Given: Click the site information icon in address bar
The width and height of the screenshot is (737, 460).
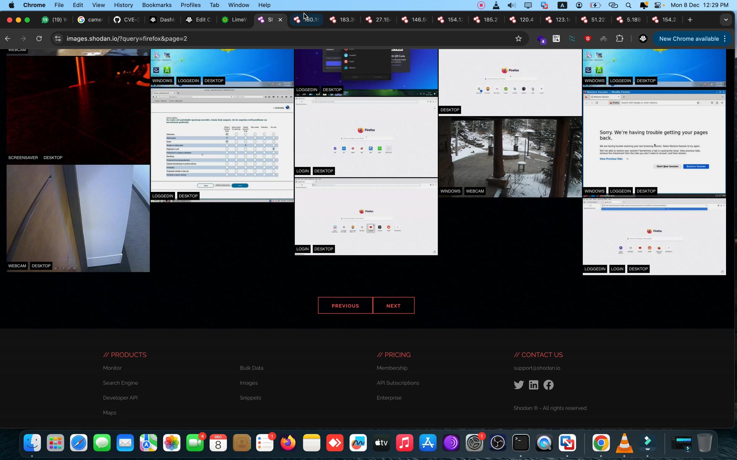Looking at the screenshot, I should pos(58,39).
